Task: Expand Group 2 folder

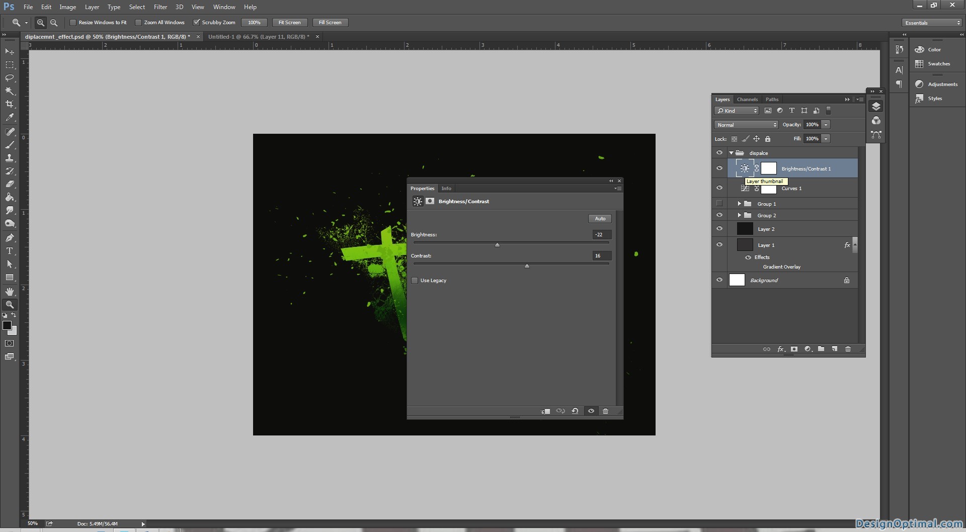Action: [740, 215]
